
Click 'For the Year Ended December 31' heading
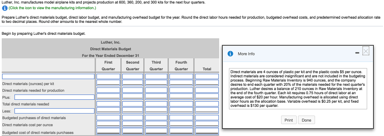tap(111, 56)
